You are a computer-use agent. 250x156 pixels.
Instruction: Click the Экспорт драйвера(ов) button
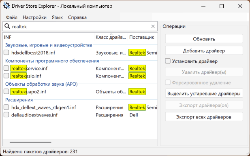click(x=204, y=105)
